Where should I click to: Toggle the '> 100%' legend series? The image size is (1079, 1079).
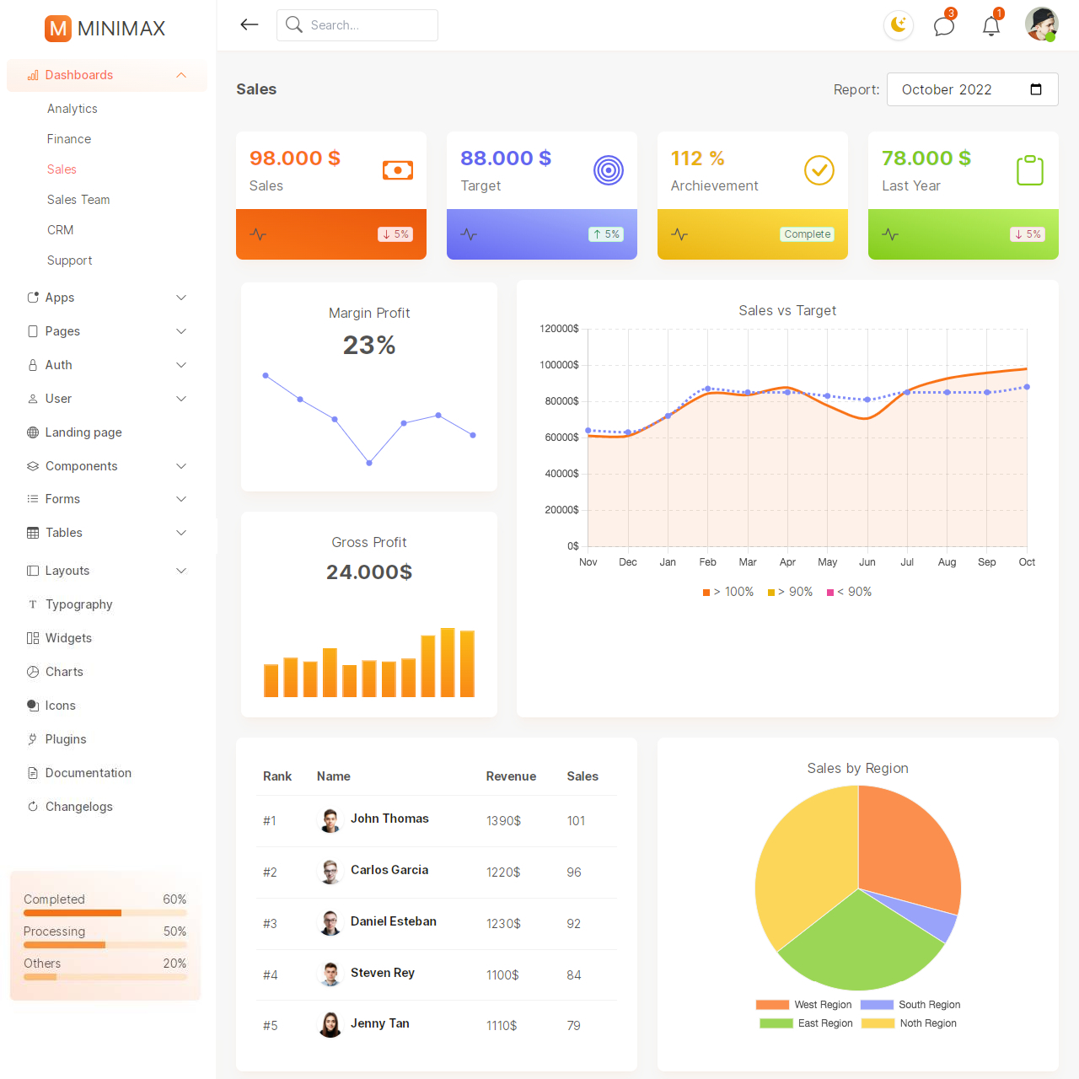(728, 592)
